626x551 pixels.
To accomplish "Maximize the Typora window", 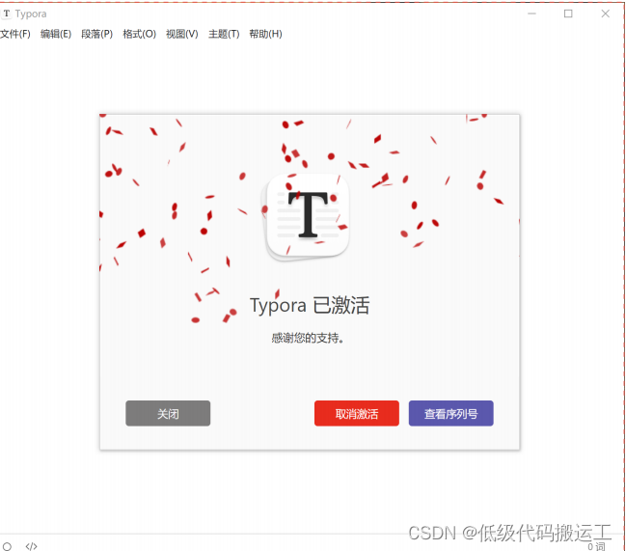I will pyautogui.click(x=568, y=14).
